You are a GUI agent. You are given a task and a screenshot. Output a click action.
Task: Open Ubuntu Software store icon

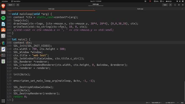(3, 30)
